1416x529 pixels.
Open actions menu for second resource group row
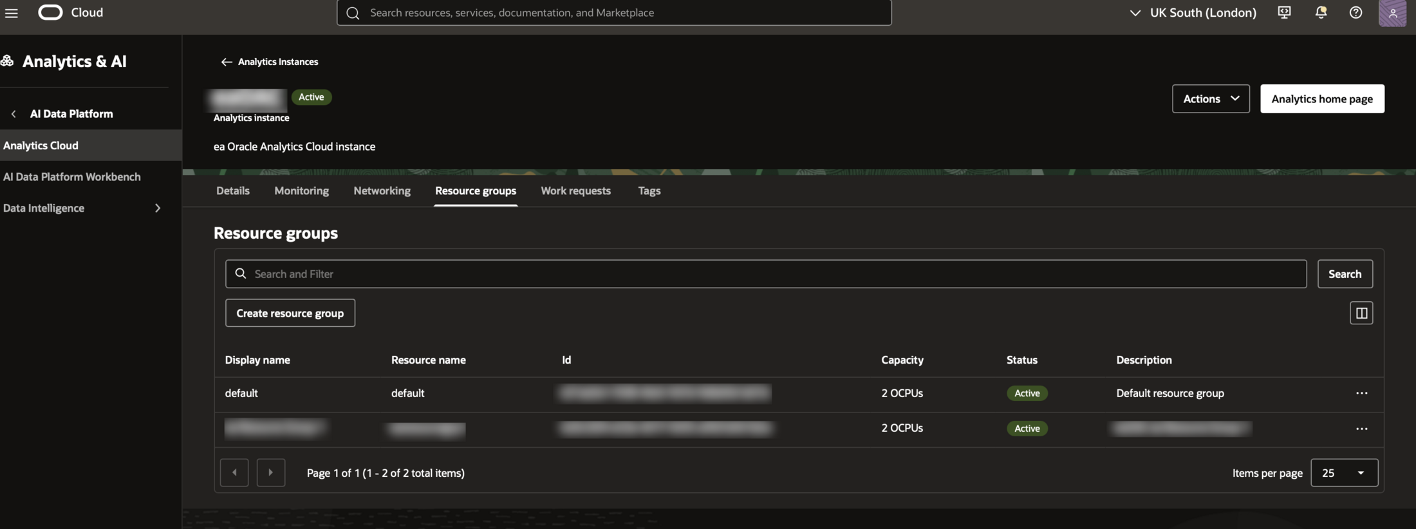point(1362,429)
